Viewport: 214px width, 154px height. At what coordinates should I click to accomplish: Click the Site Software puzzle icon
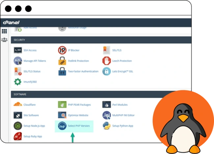18,115
